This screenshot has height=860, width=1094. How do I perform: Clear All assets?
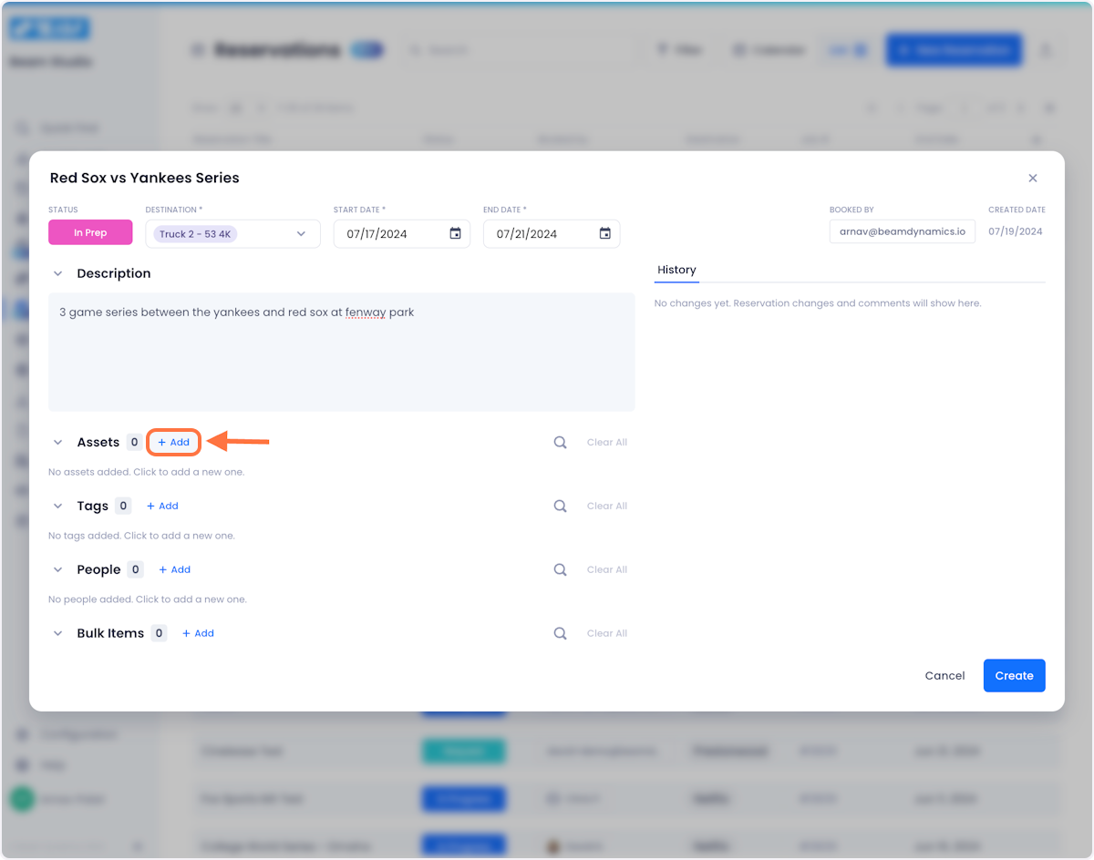[x=607, y=443]
